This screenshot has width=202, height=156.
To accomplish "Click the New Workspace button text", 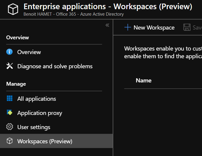I will coord(154,27).
